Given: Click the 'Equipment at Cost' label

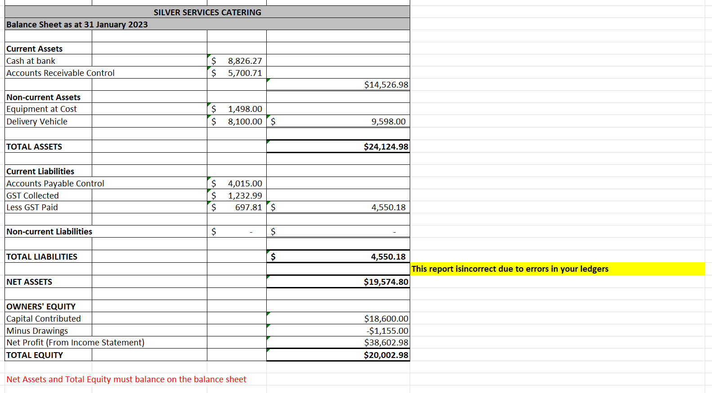Looking at the screenshot, I should pyautogui.click(x=41, y=109).
